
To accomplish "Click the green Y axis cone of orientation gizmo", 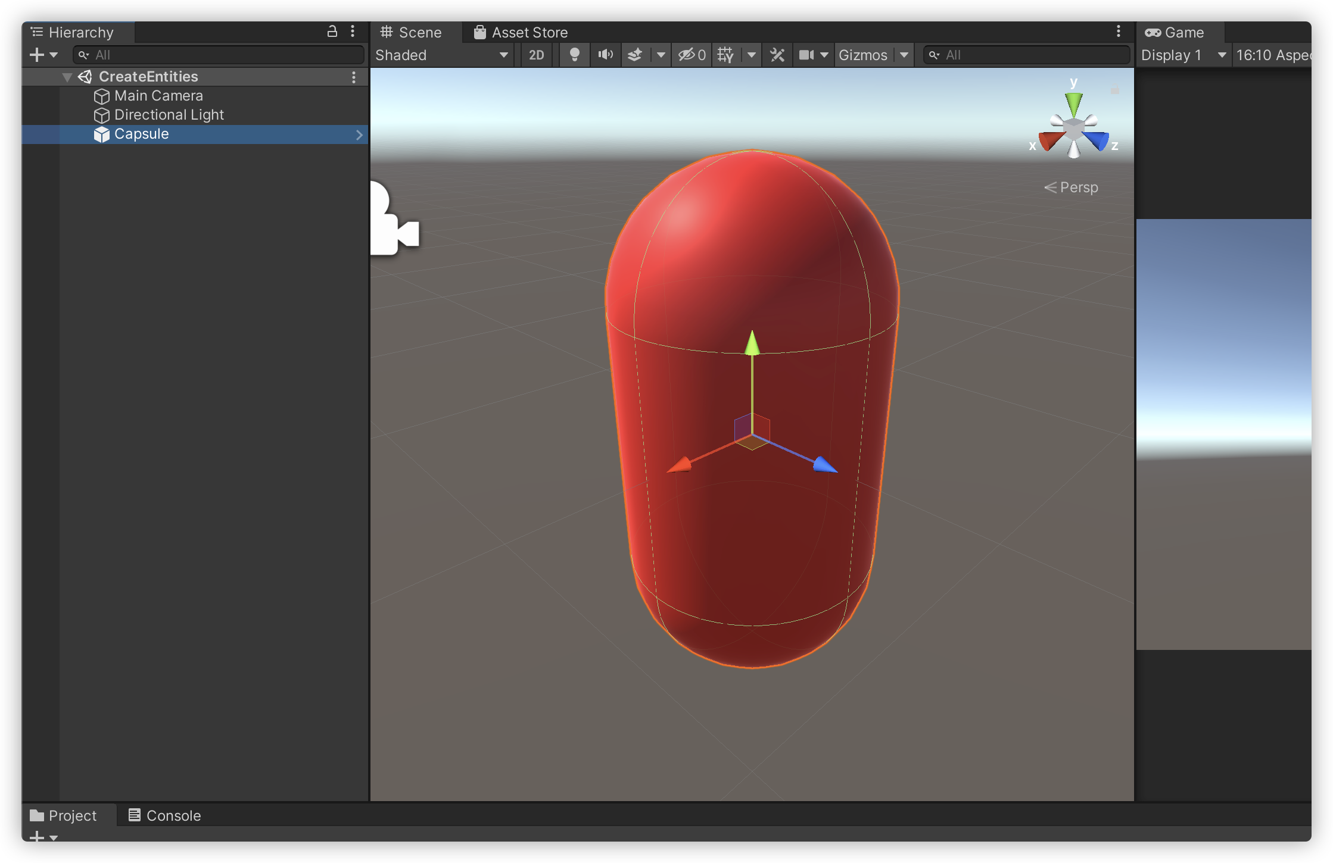I will (x=1073, y=104).
